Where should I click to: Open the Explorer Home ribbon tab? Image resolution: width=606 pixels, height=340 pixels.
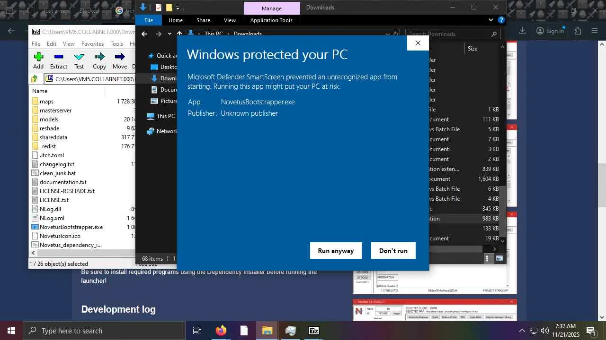pos(176,20)
